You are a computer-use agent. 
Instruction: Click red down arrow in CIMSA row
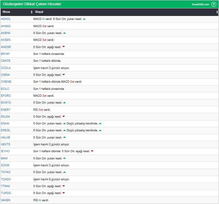click(64, 75)
